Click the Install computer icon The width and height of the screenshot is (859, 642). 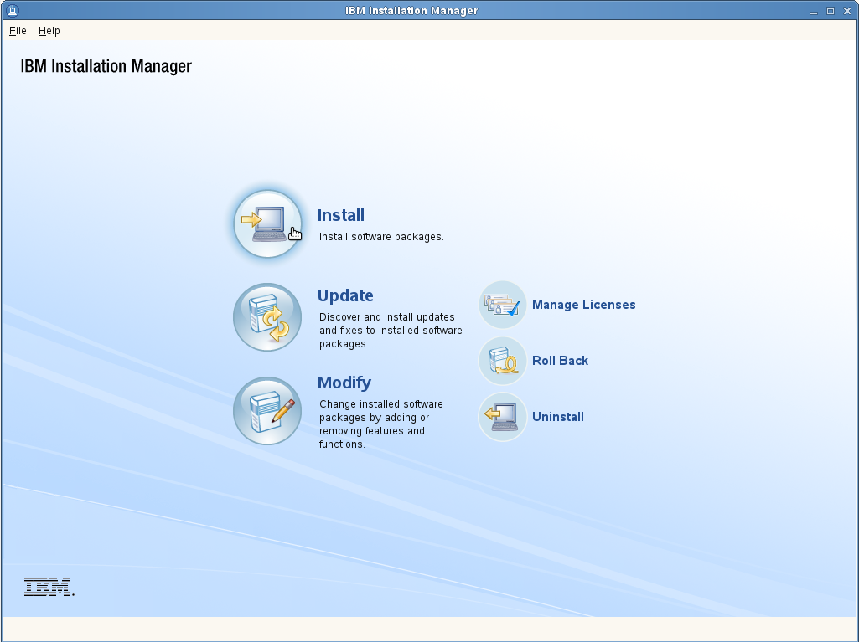(x=267, y=223)
